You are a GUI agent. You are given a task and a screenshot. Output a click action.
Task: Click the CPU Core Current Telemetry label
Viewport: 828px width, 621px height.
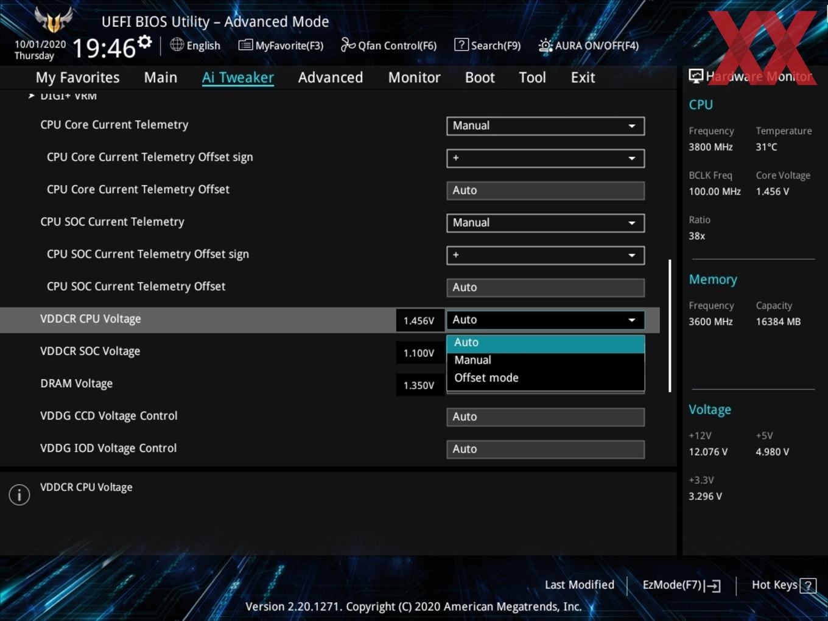114,125
